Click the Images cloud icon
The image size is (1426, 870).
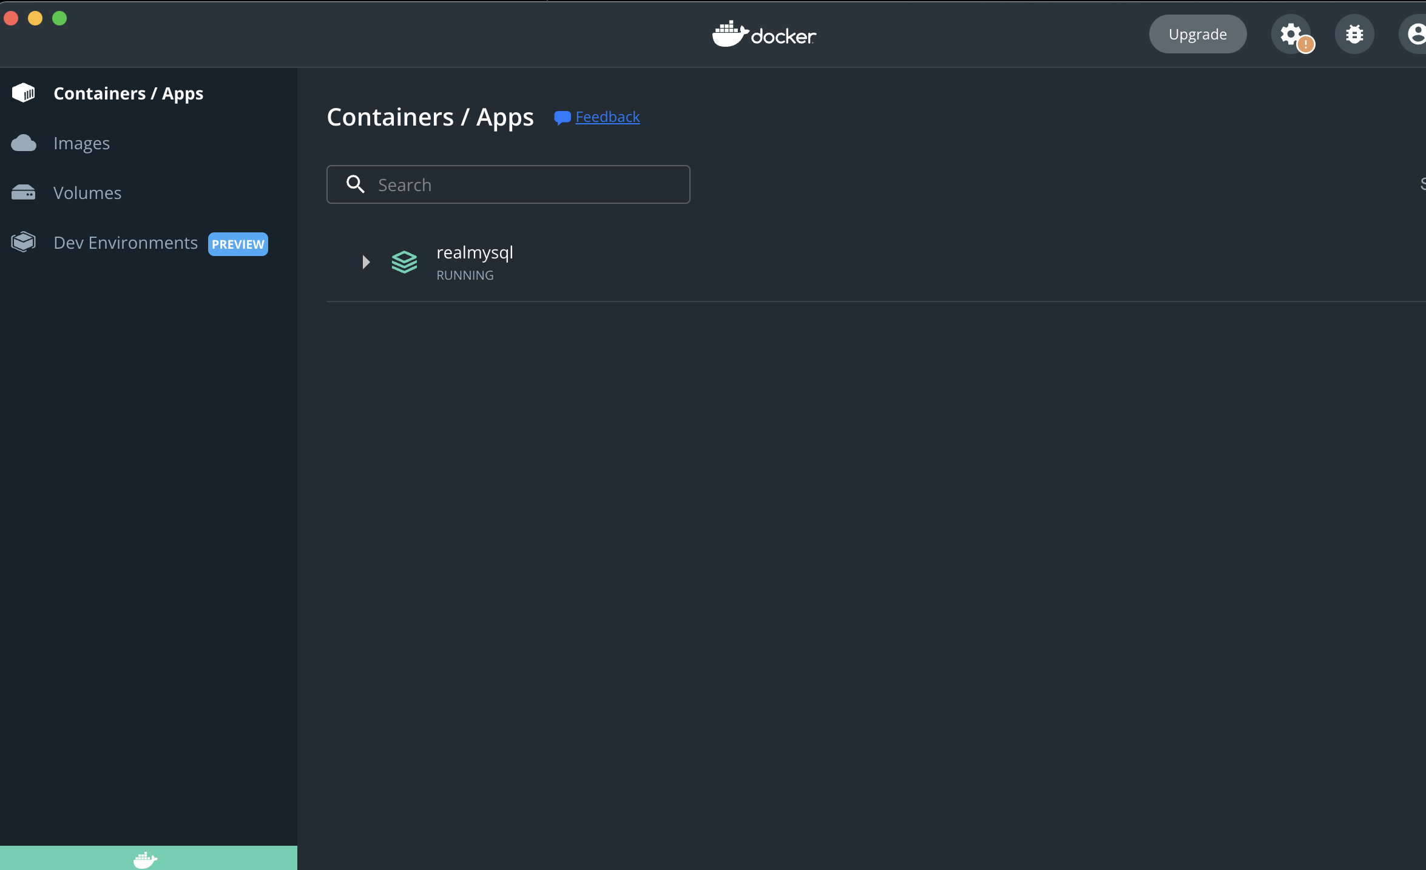pyautogui.click(x=24, y=143)
